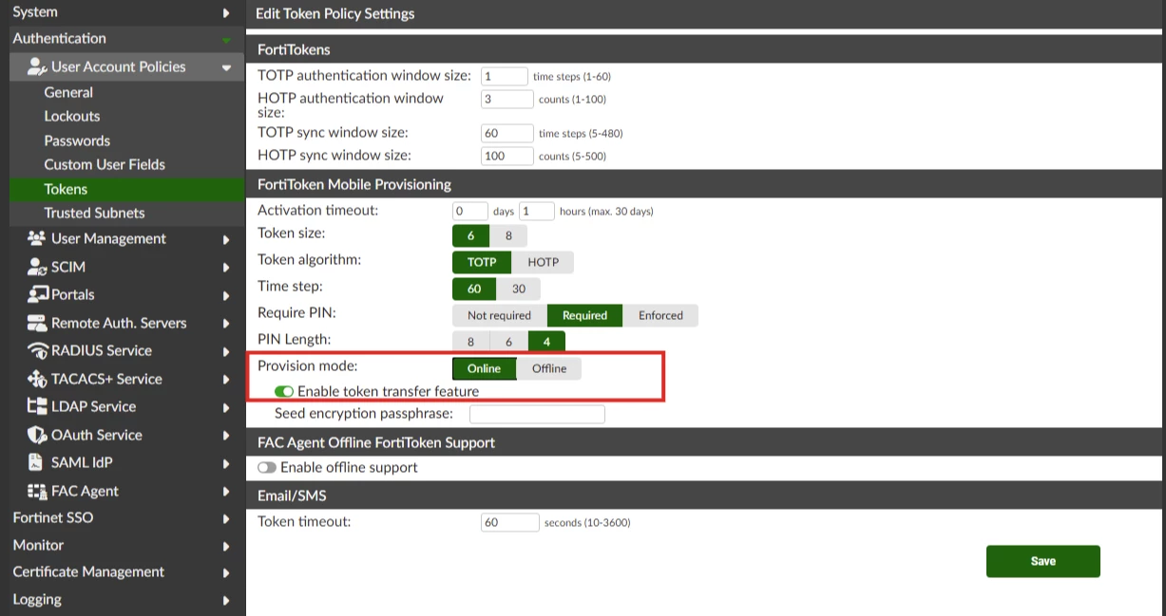
Task: Expand FAC Agent submenu arrow
Action: tap(226, 492)
